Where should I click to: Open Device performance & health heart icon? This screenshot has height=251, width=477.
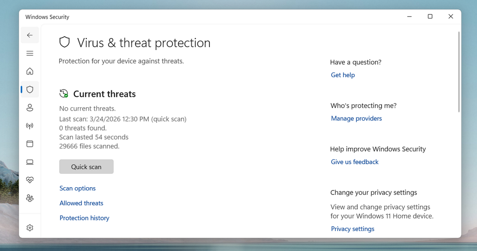[x=30, y=180]
